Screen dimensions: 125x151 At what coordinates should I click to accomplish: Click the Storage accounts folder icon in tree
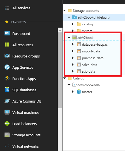70,10
